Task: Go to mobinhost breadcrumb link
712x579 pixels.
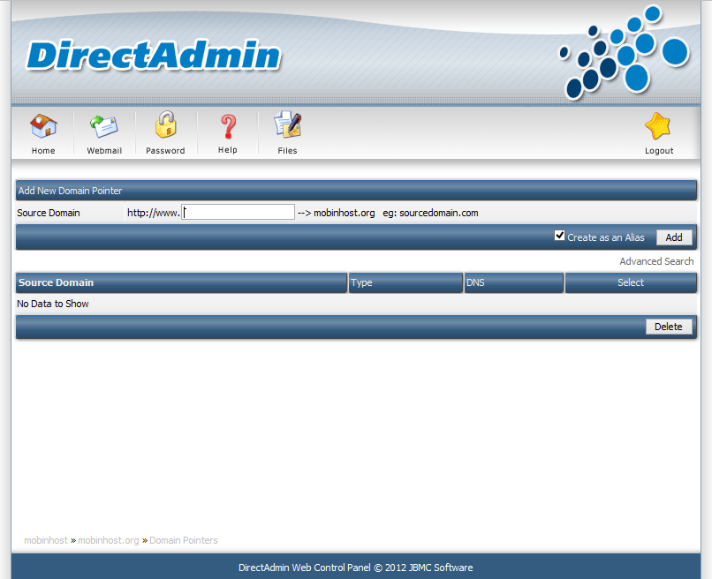Action: pyautogui.click(x=46, y=540)
